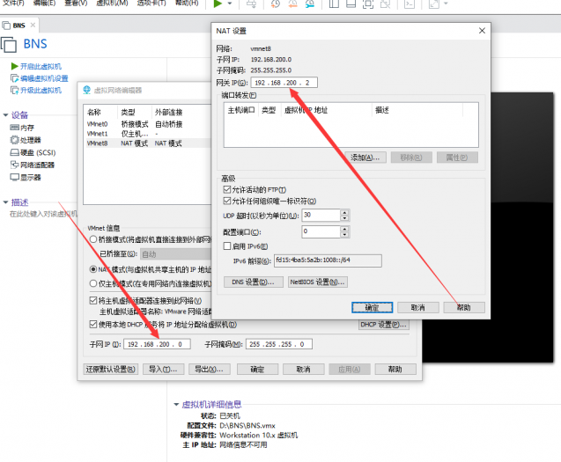
Task: Select the BNS virtual machine tab
Action: point(19,26)
